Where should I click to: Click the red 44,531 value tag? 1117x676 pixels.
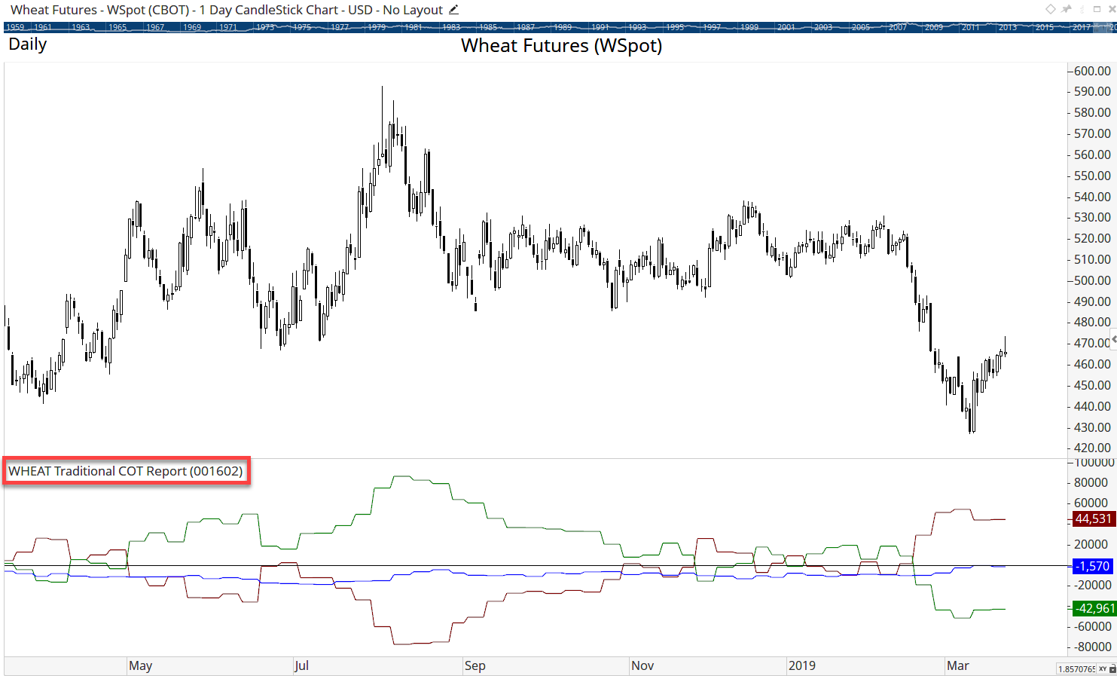coord(1093,518)
